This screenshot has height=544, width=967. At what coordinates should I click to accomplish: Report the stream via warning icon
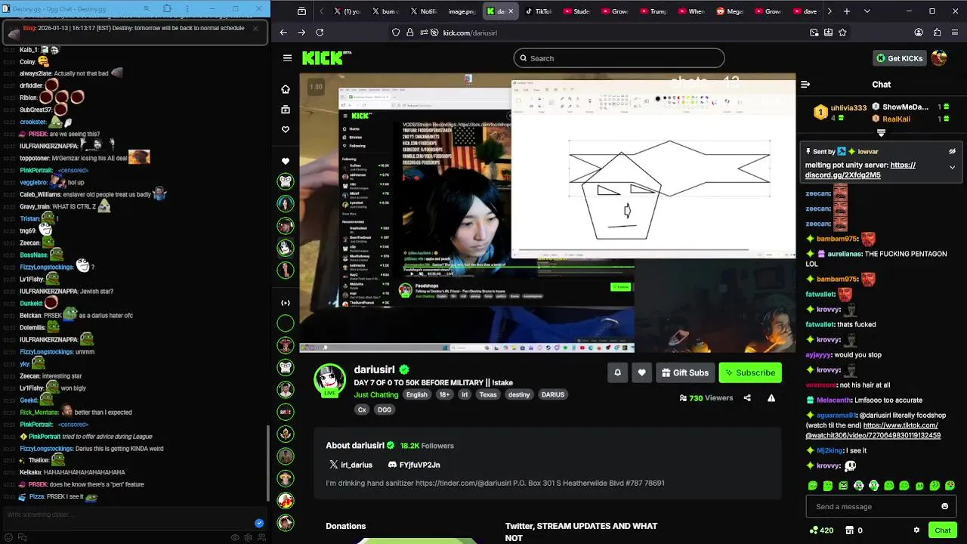click(x=771, y=398)
